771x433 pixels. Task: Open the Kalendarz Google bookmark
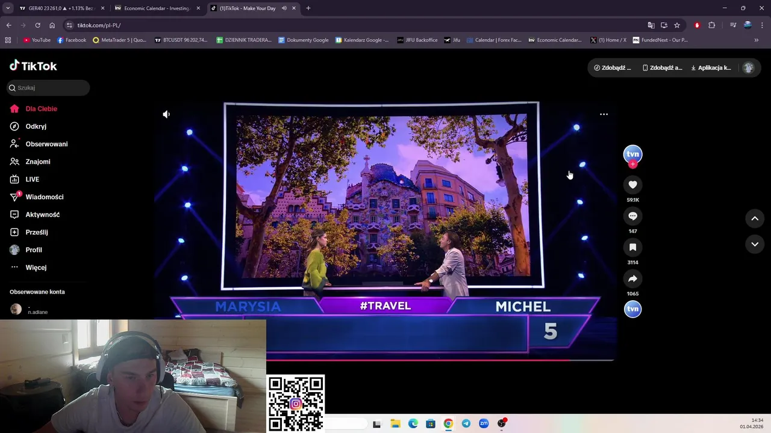(362, 40)
